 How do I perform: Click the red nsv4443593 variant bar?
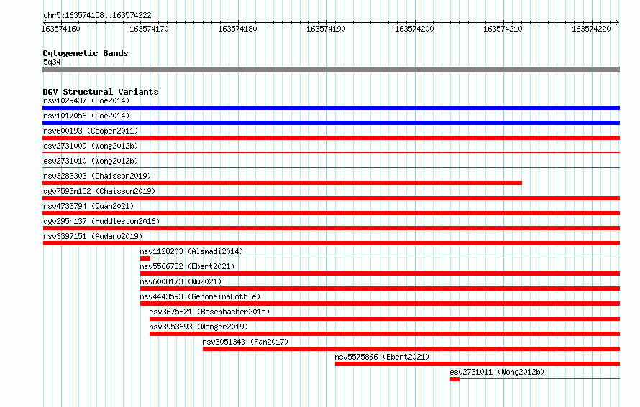click(380, 304)
